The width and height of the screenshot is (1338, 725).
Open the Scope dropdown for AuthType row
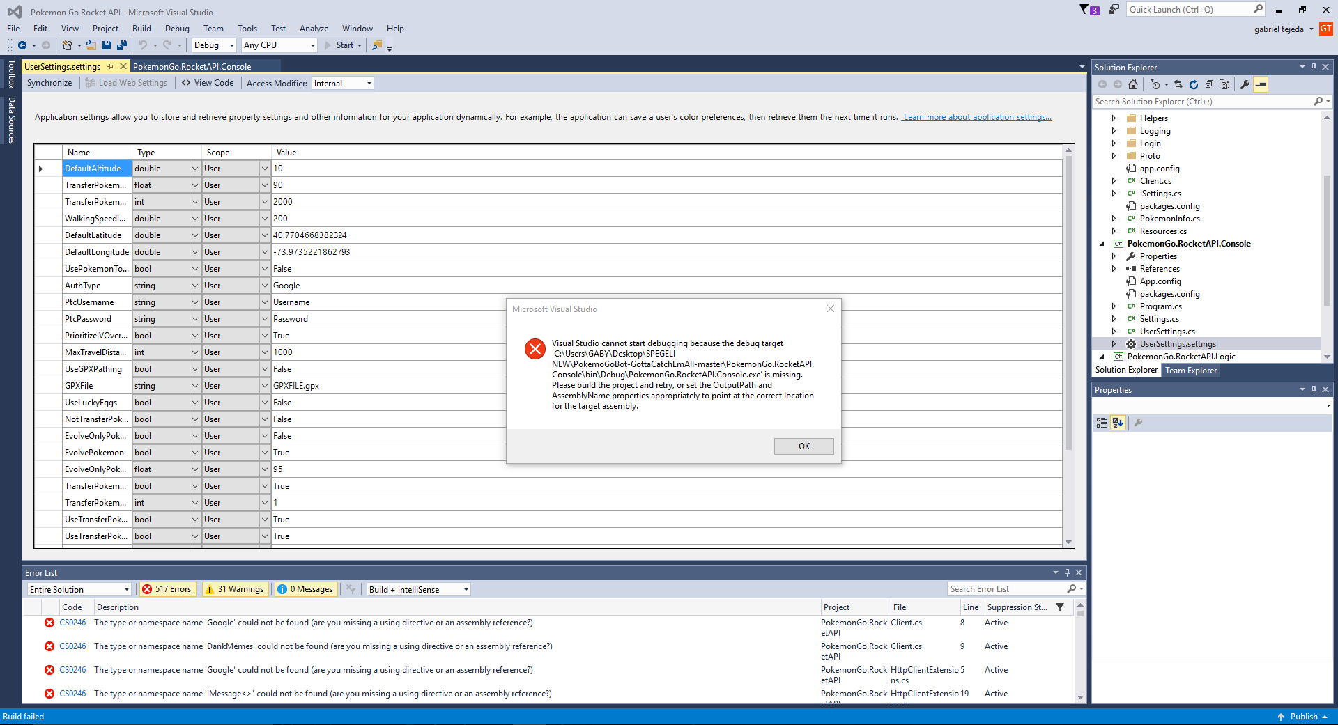(265, 286)
